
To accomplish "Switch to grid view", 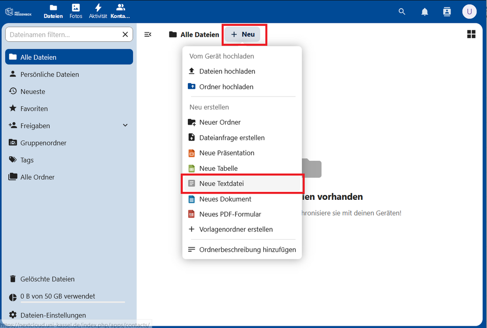I will coord(471,34).
